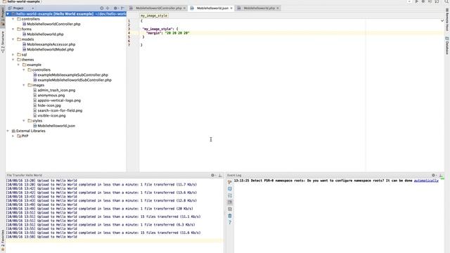Click the print-like Event Log sidebar icon
This screenshot has width=450, height=253.
[230, 209]
